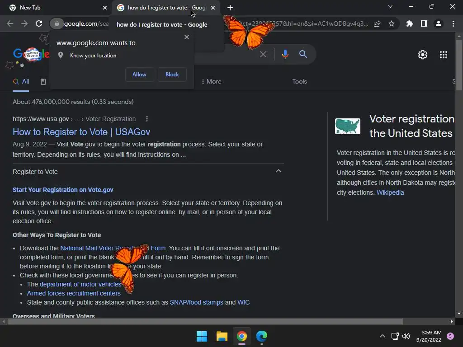Viewport: 463px width, 347px height.
Task: Clear the search box with X
Action: click(263, 54)
